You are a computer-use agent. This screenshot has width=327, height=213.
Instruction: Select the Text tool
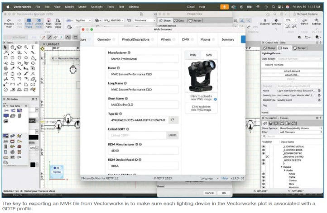pos(33,47)
